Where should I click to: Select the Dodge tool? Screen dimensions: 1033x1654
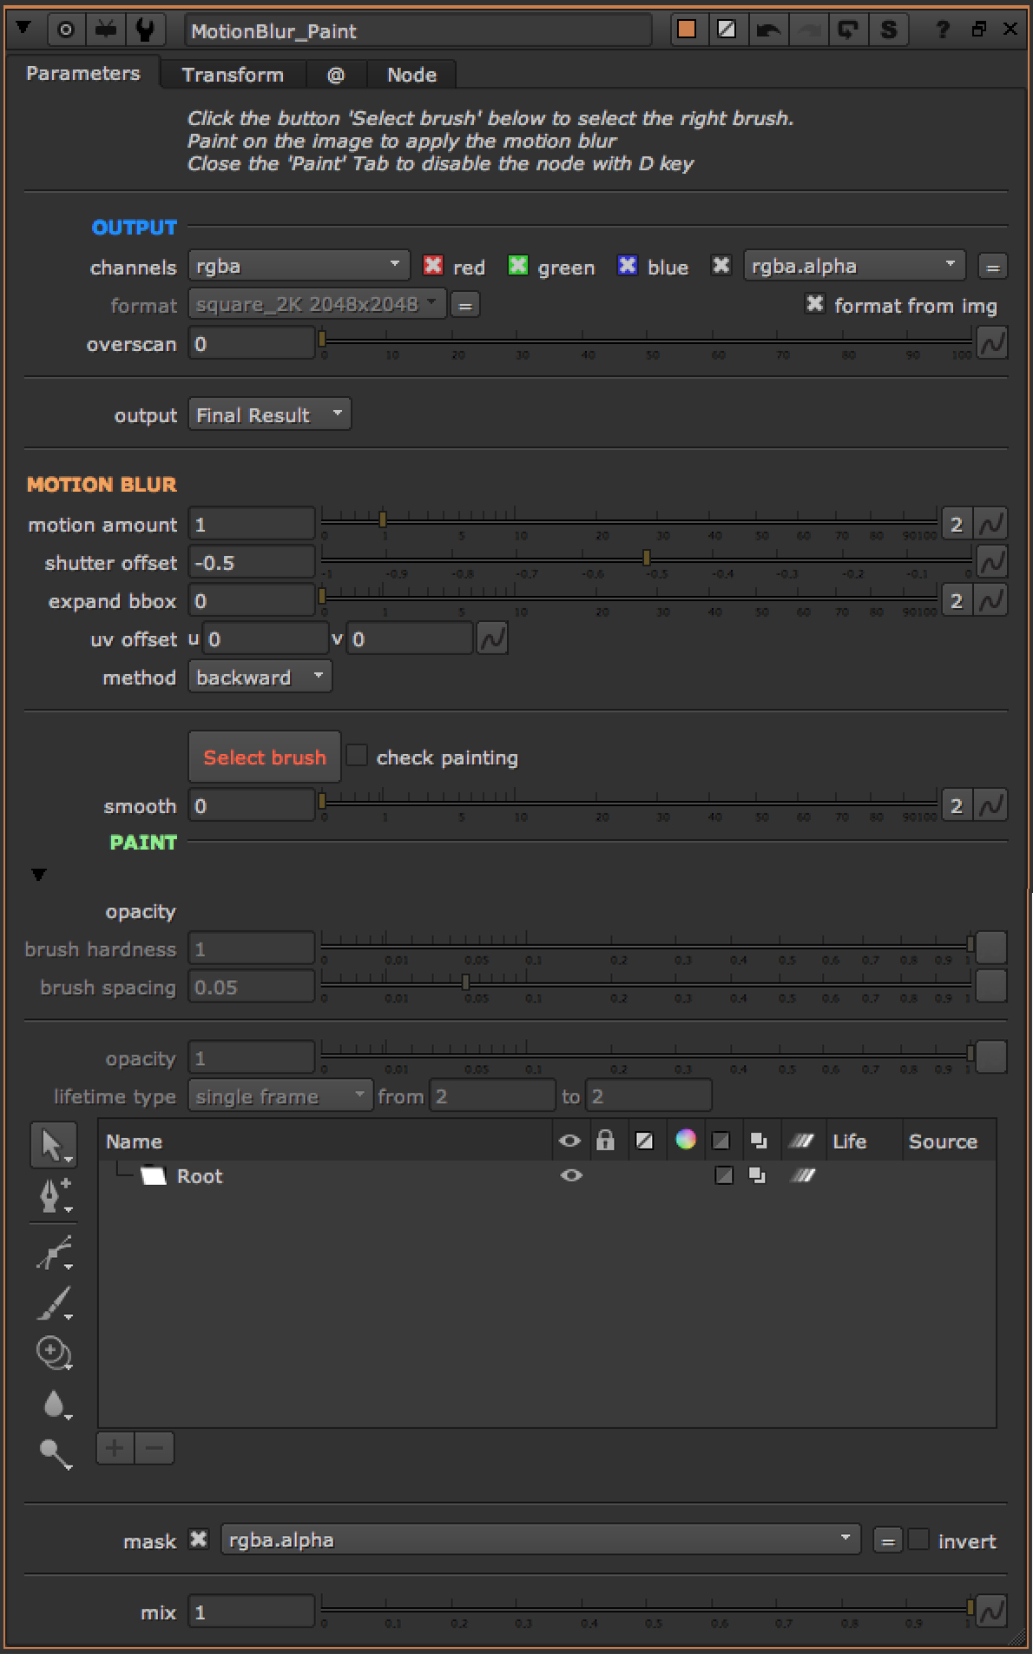[53, 1452]
